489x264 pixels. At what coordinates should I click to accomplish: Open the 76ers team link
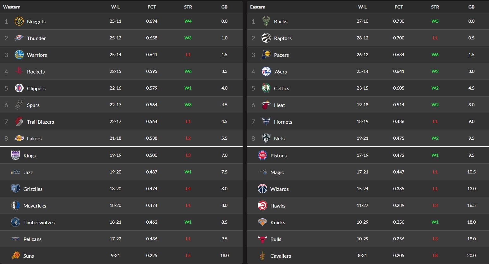tap(280, 72)
